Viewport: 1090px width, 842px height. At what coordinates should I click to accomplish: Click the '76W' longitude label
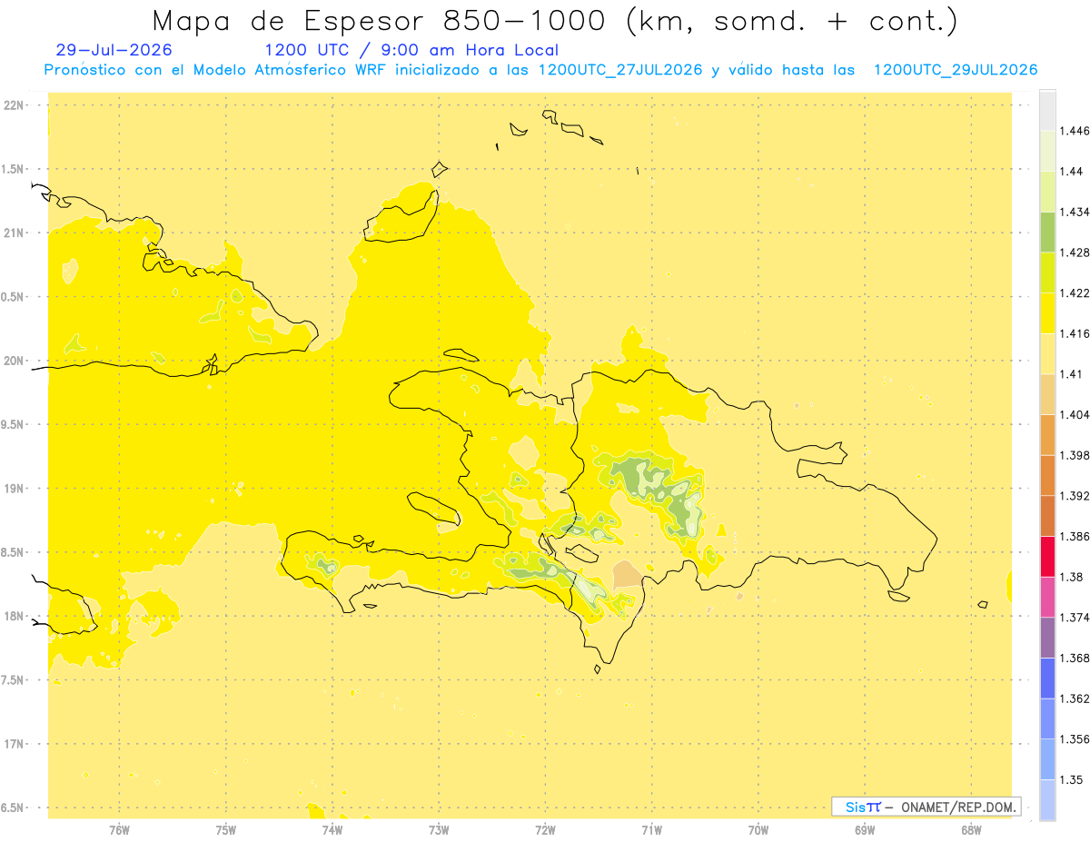pyautogui.click(x=119, y=830)
